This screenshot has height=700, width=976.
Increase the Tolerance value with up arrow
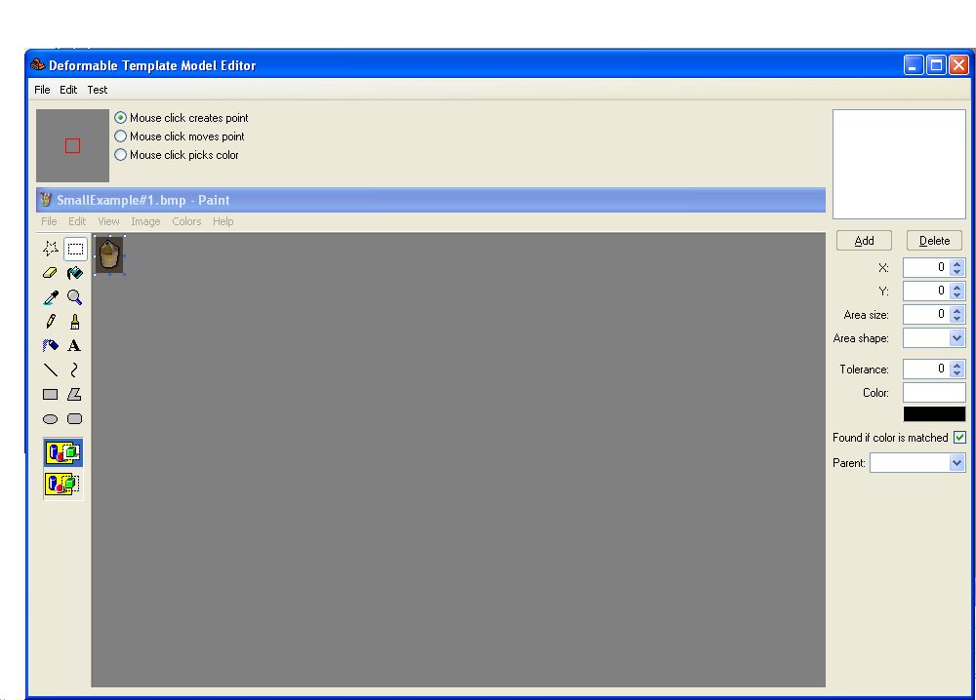(956, 366)
